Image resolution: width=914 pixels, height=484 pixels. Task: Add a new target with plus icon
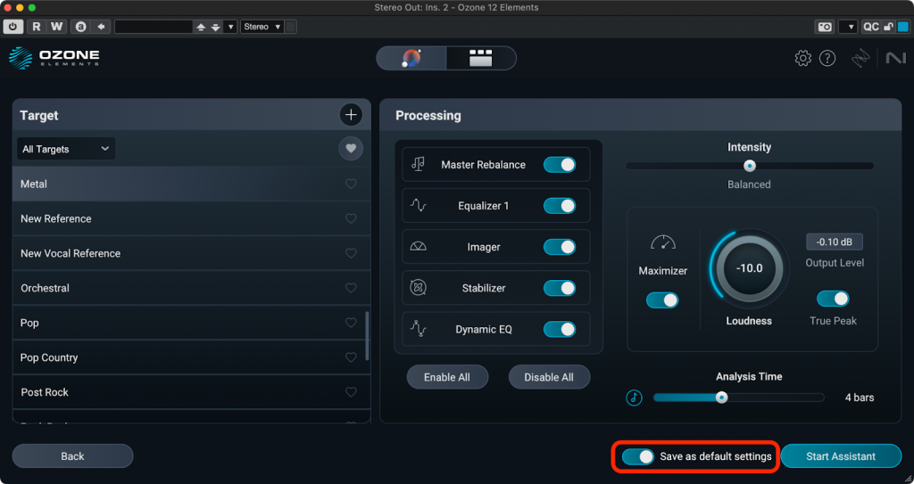(x=351, y=115)
